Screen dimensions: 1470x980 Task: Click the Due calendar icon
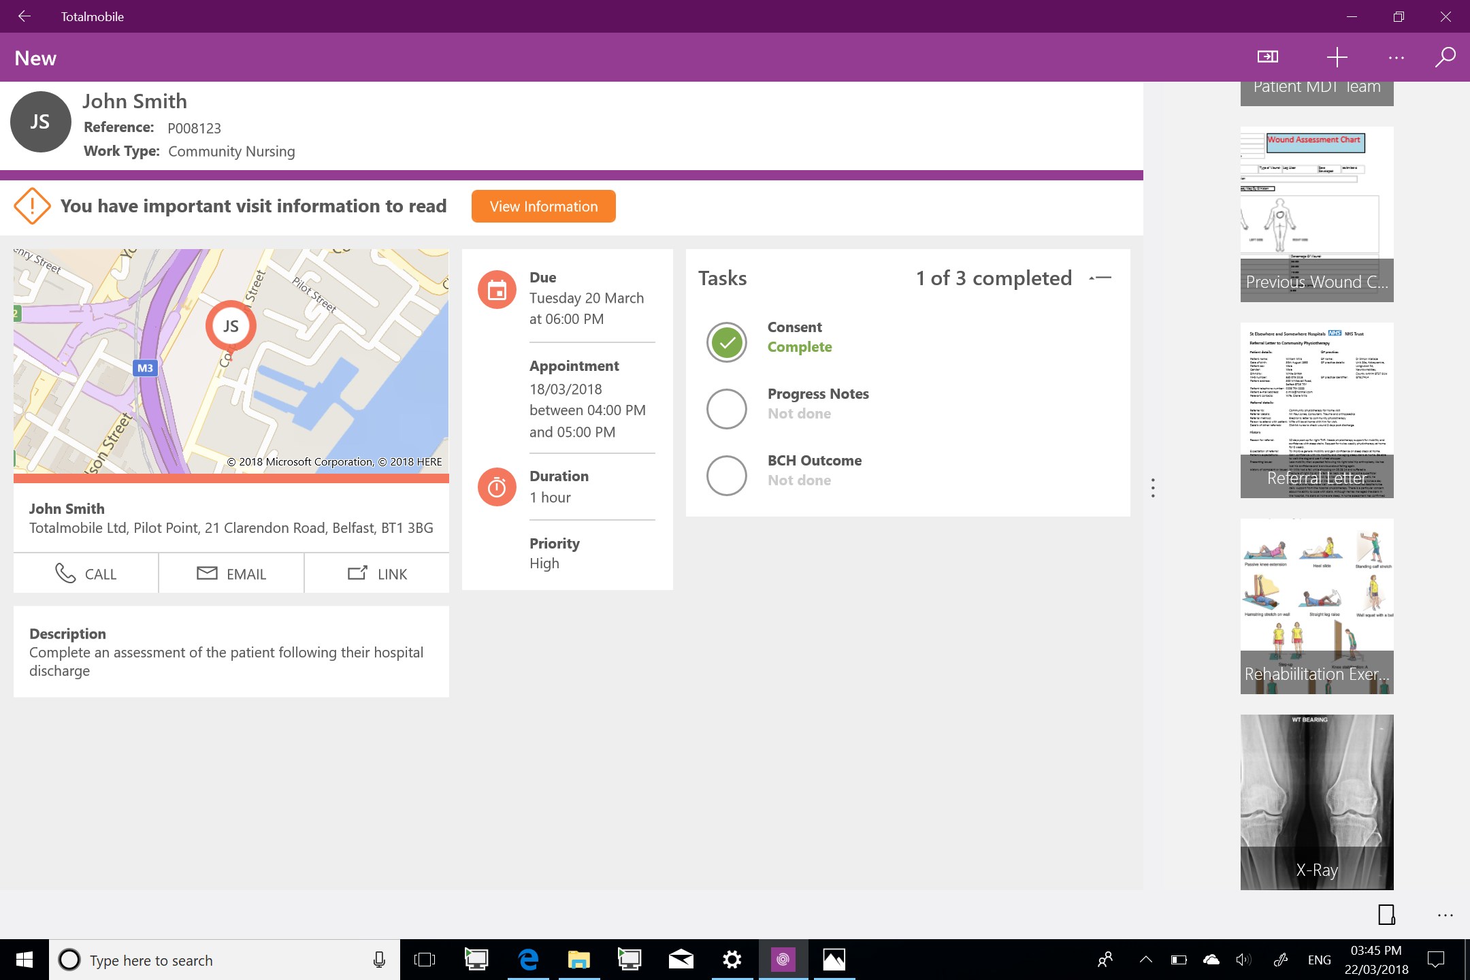click(x=497, y=291)
